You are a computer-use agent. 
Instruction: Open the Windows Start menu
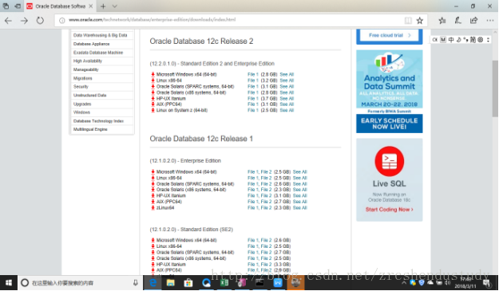(9, 283)
